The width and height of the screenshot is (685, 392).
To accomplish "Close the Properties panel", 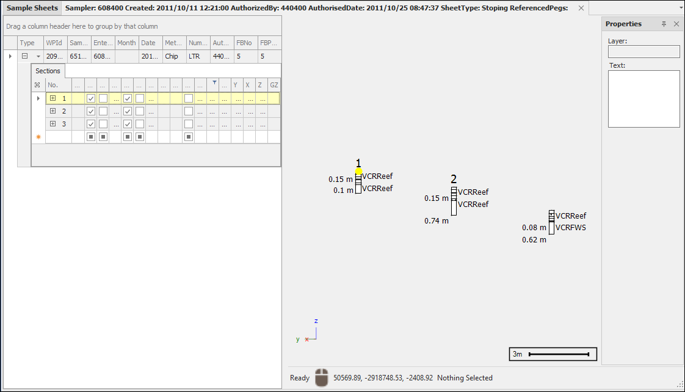I will 676,24.
